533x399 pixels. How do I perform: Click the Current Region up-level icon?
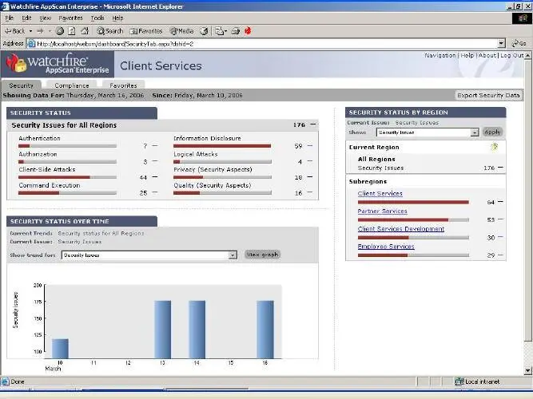[495, 147]
